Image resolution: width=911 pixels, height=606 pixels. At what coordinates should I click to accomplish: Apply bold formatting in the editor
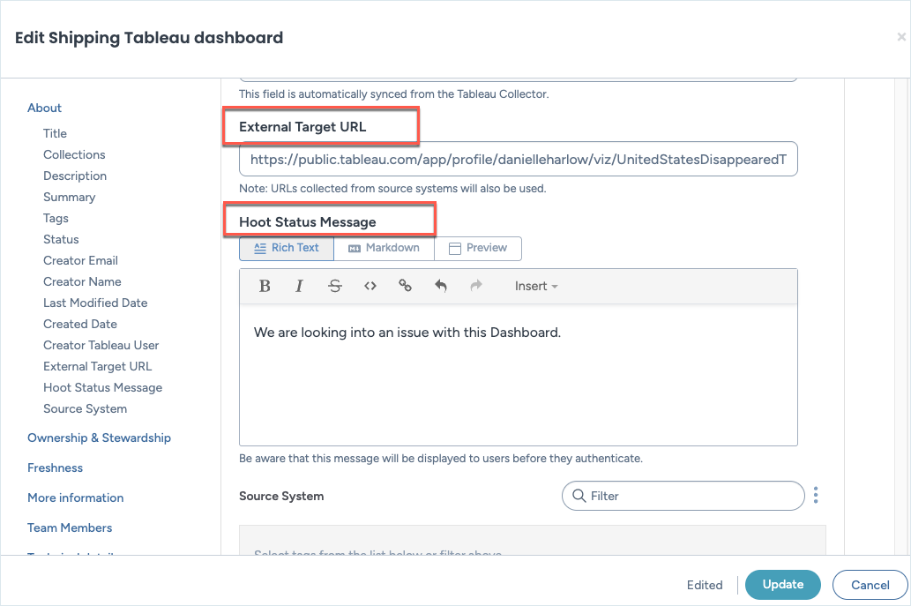264,286
